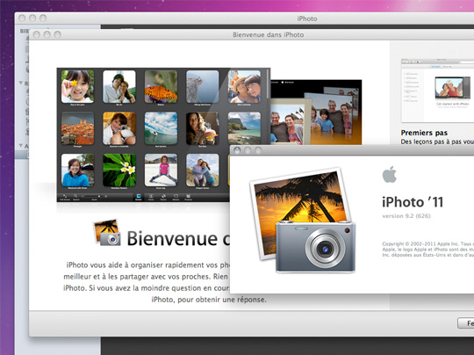Click the "Des leçons pas à pas" description
The width and height of the screenshot is (474, 355).
point(437,141)
